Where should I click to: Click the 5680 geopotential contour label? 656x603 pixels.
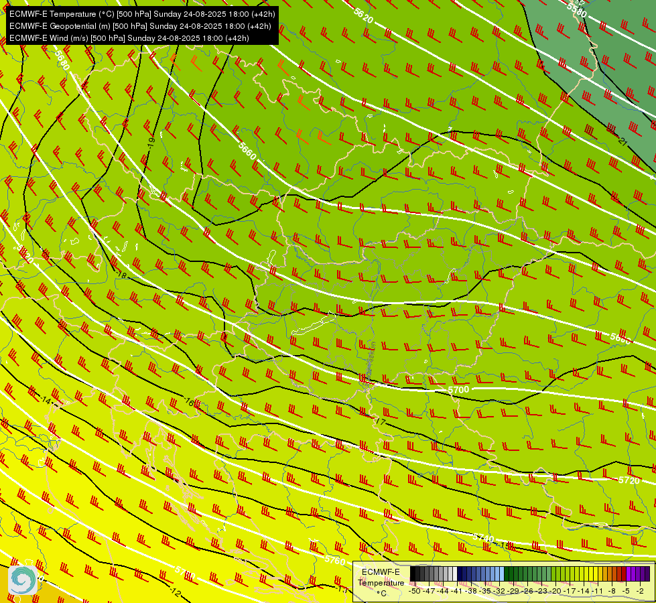(x=62, y=61)
